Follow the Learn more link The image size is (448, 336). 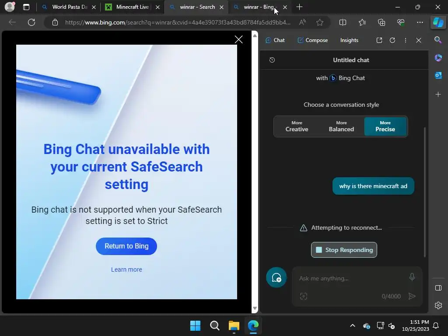point(126,269)
